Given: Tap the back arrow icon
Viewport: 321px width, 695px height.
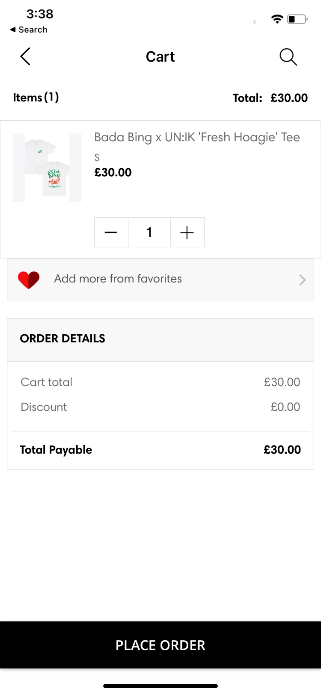Looking at the screenshot, I should point(25,56).
